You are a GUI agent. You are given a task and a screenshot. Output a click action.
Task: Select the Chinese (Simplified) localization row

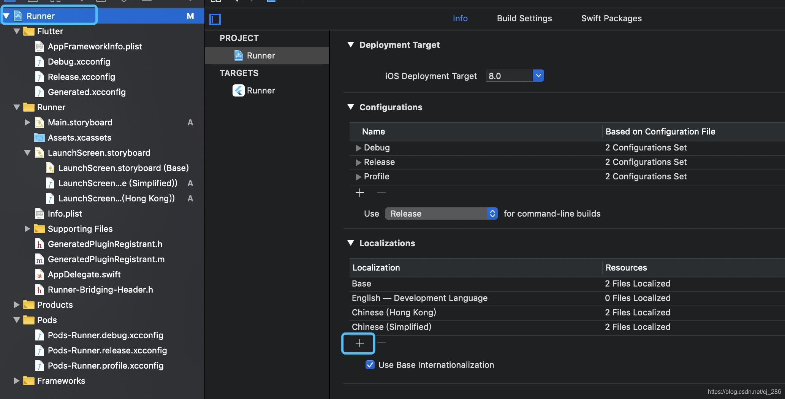tap(567, 327)
